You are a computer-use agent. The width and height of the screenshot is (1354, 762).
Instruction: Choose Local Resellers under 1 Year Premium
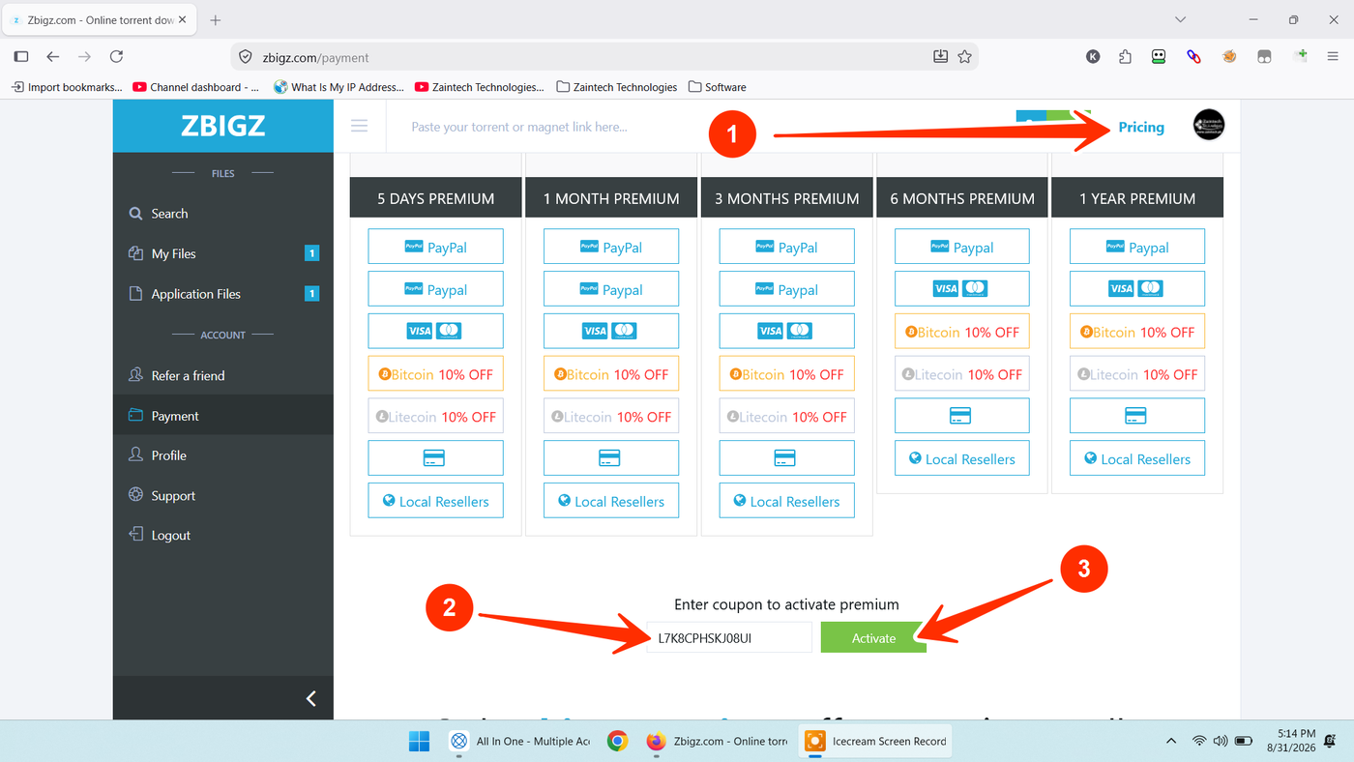pyautogui.click(x=1137, y=458)
